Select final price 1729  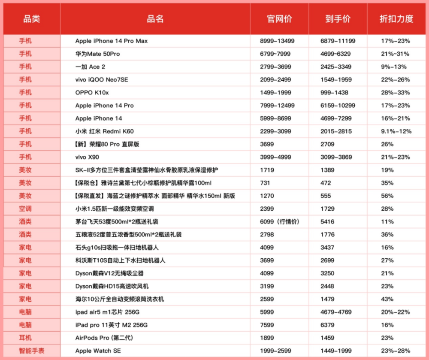click(x=327, y=209)
